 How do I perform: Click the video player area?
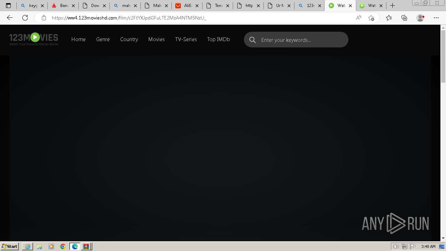tap(220, 148)
